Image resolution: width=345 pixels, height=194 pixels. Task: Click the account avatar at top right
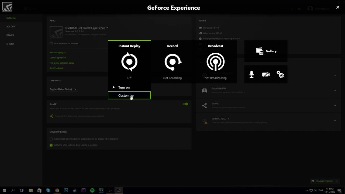(310, 9)
